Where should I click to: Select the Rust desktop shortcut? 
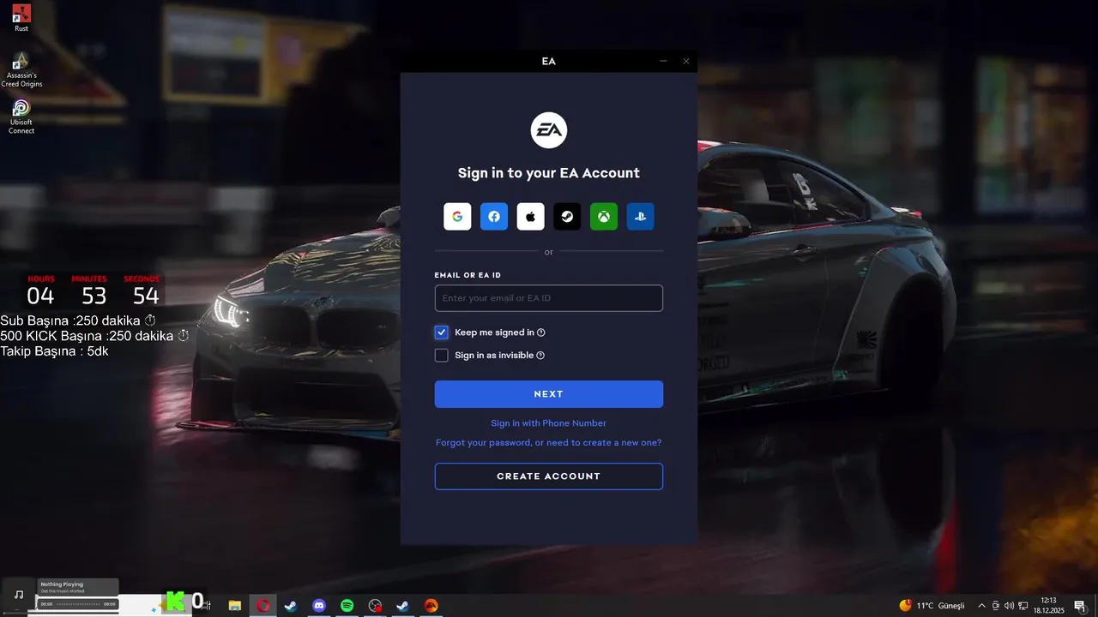21,18
